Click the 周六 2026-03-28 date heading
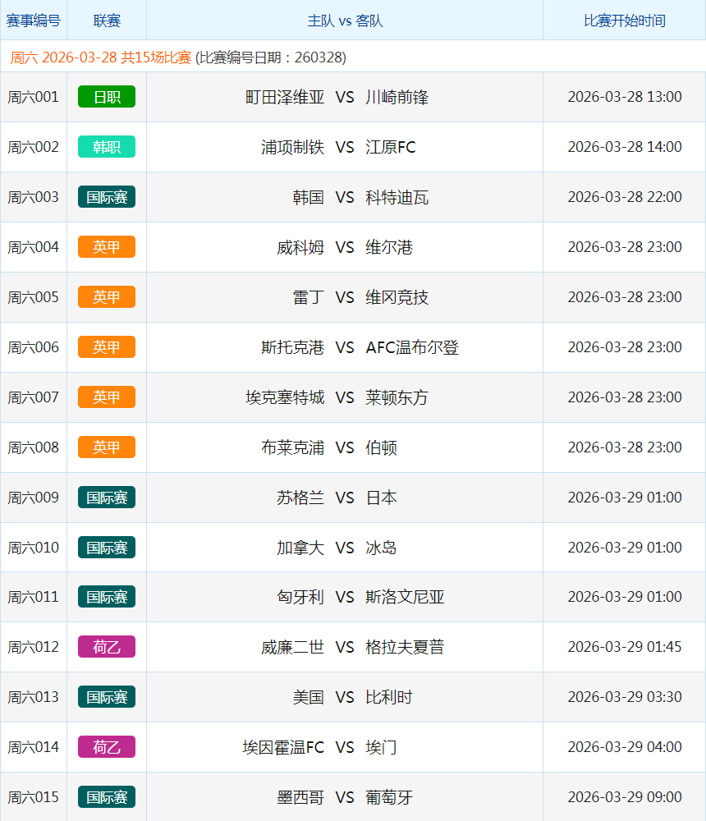This screenshot has width=706, height=821. point(101,57)
